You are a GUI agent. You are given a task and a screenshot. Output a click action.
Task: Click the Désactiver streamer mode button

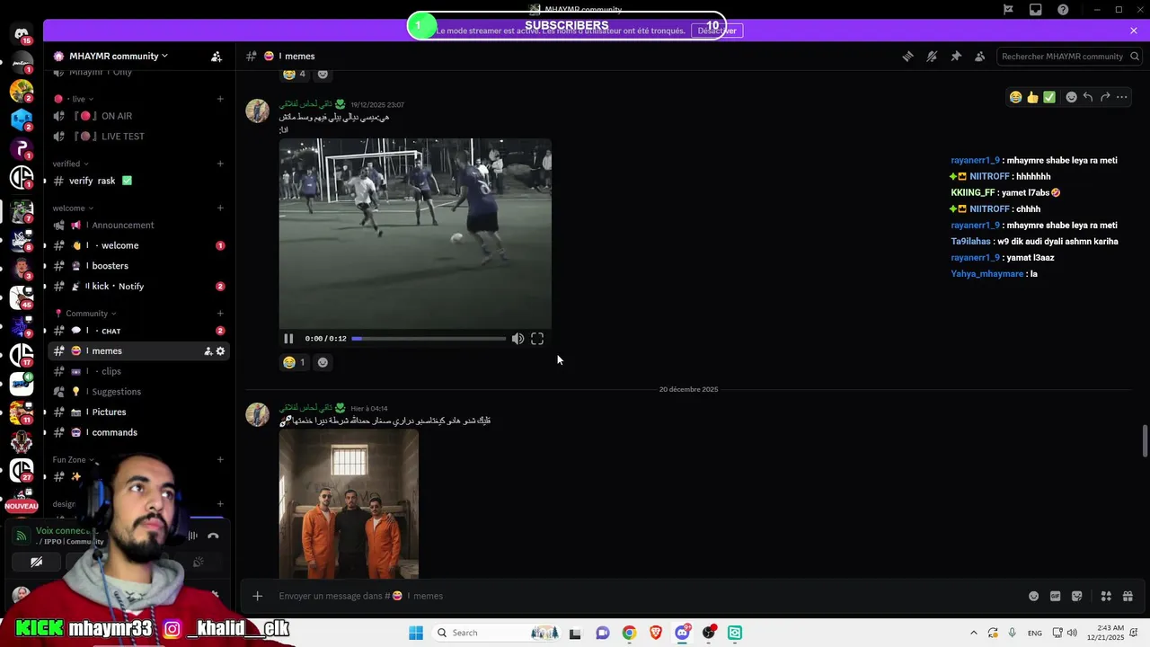(716, 31)
